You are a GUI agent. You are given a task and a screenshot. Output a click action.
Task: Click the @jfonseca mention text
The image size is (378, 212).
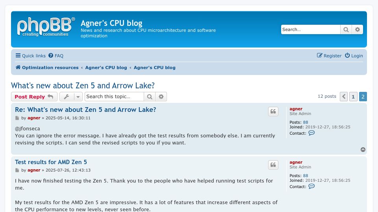pos(28,129)
